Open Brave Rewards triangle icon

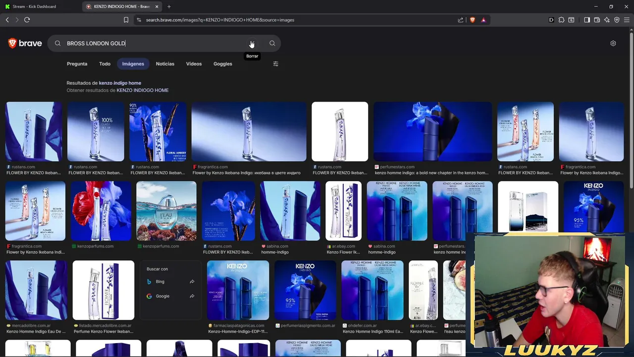tap(483, 20)
